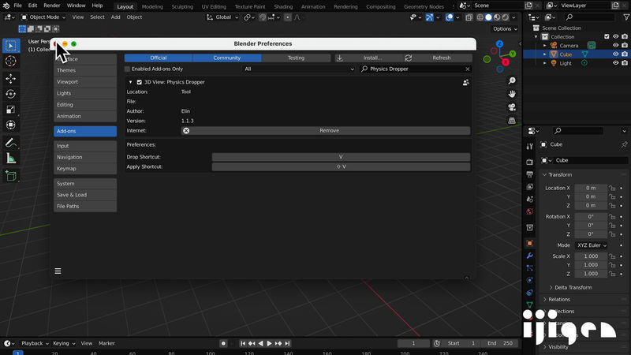Click the Install add-on button
This screenshot has height=355, width=631.
[368, 58]
